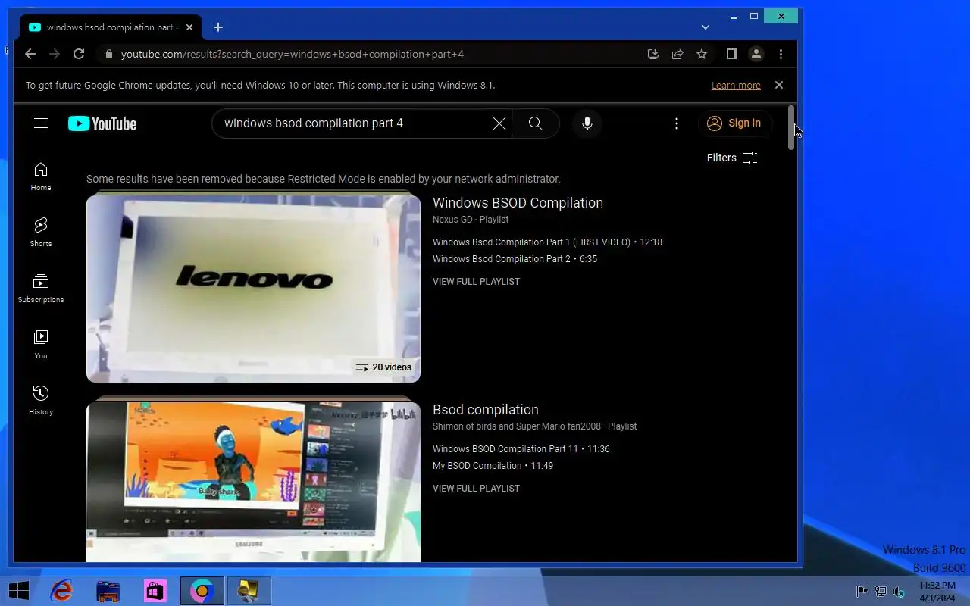Open the Bsod compilation playlist title

(486, 410)
